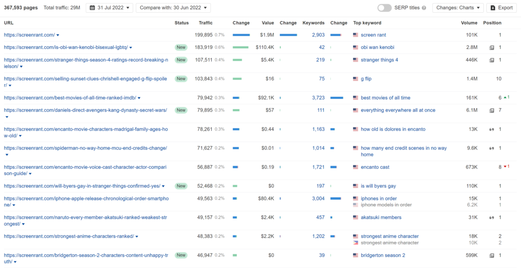Sort by the Volume column header

click(x=469, y=23)
